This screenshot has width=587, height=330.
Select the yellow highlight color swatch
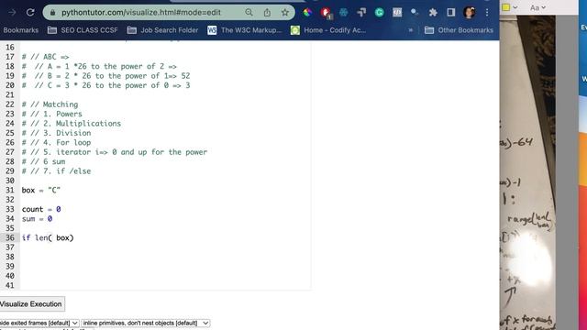coord(506,7)
